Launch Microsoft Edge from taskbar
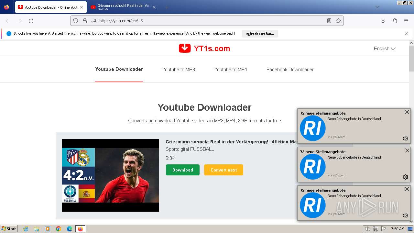This screenshot has width=414, height=233. coord(70,229)
